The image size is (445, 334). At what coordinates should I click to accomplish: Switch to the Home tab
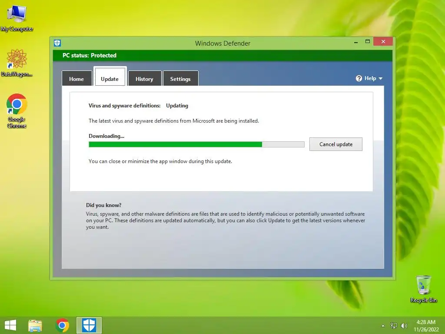[76, 78]
